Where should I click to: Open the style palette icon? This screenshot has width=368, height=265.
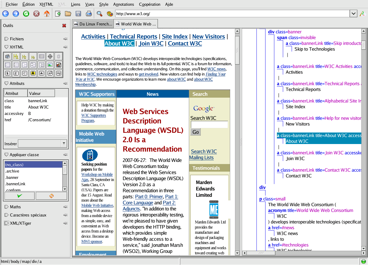(x=110, y=14)
